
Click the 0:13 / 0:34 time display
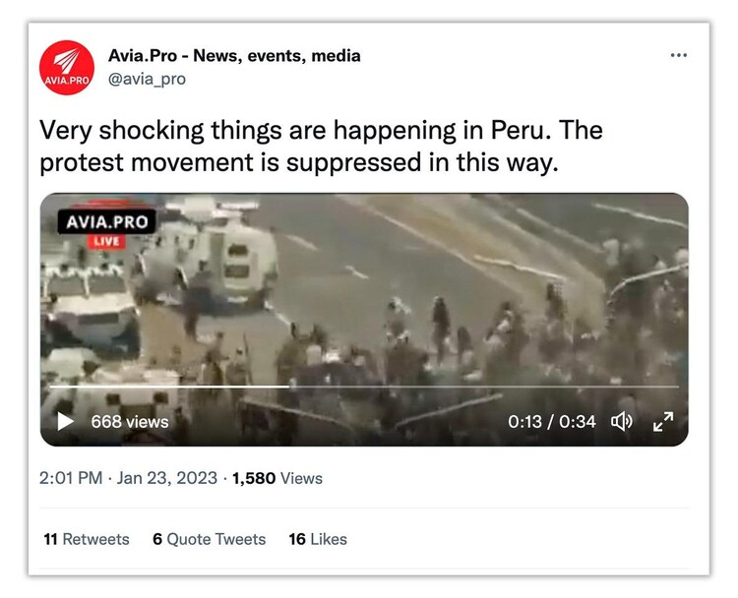(552, 421)
